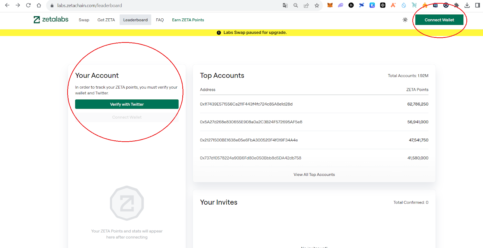The image size is (483, 248).
Task: Select address 0x737d10578224a90B6Fd80e050Bbb8d5DA42db758
Action: coord(251,158)
